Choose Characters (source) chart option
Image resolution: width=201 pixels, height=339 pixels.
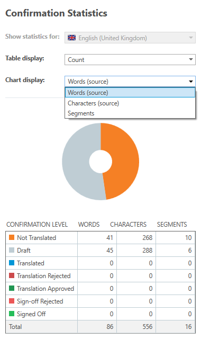click(130, 103)
